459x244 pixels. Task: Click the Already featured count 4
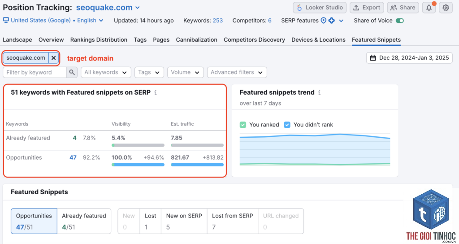pos(75,138)
